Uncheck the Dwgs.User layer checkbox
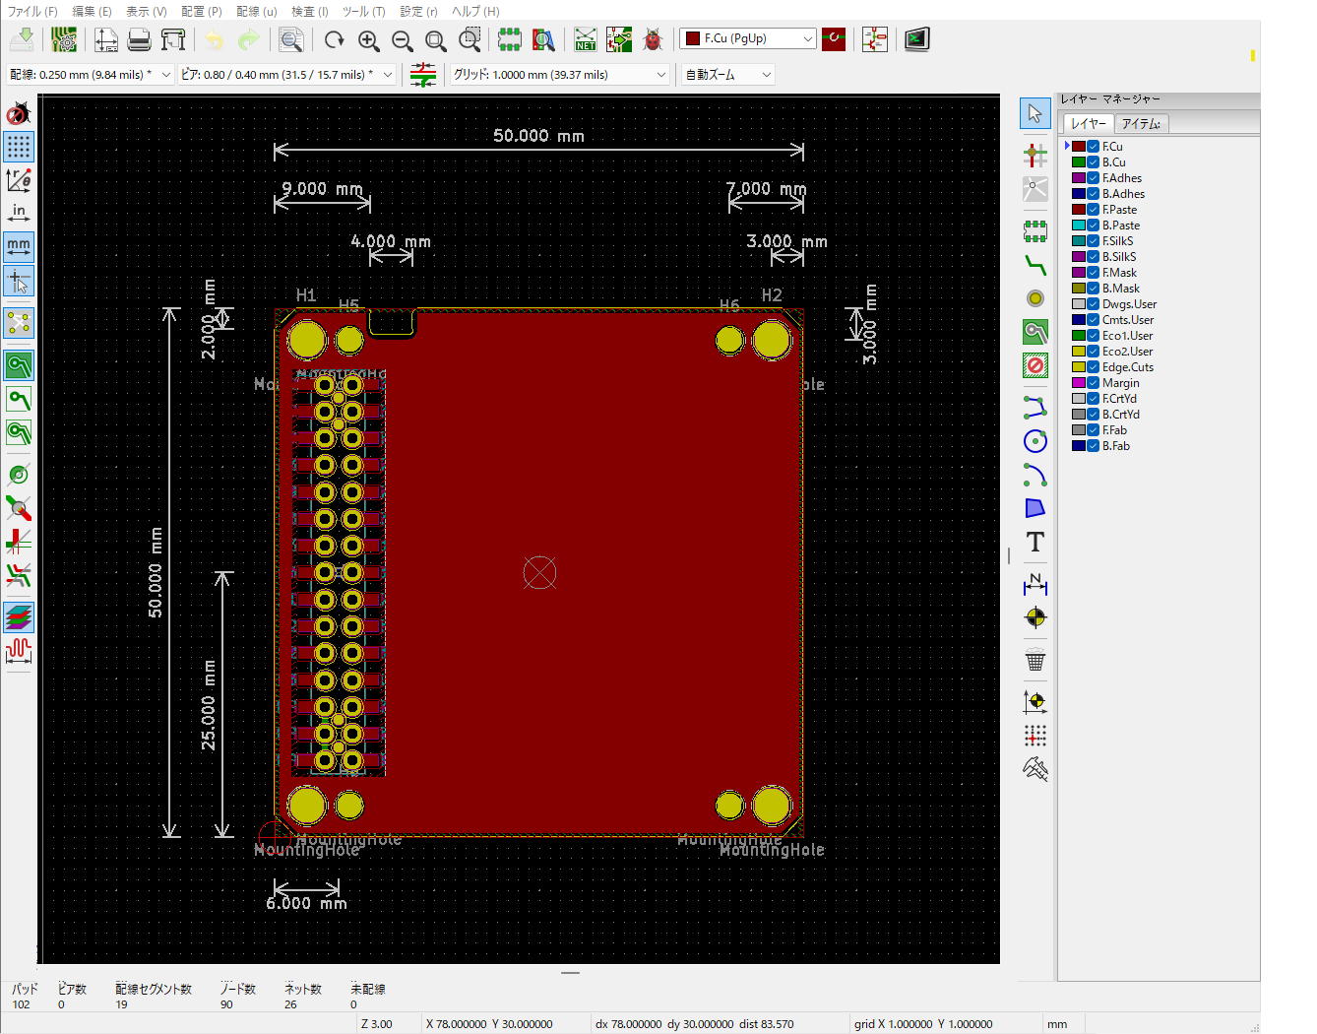The width and height of the screenshot is (1317, 1034). (x=1094, y=304)
